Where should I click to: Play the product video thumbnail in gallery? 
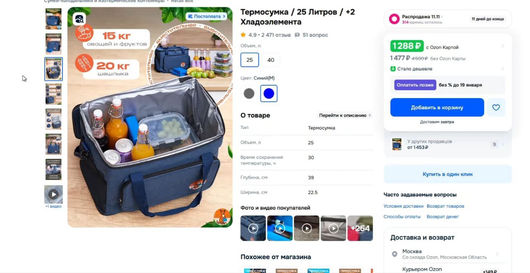(x=53, y=194)
